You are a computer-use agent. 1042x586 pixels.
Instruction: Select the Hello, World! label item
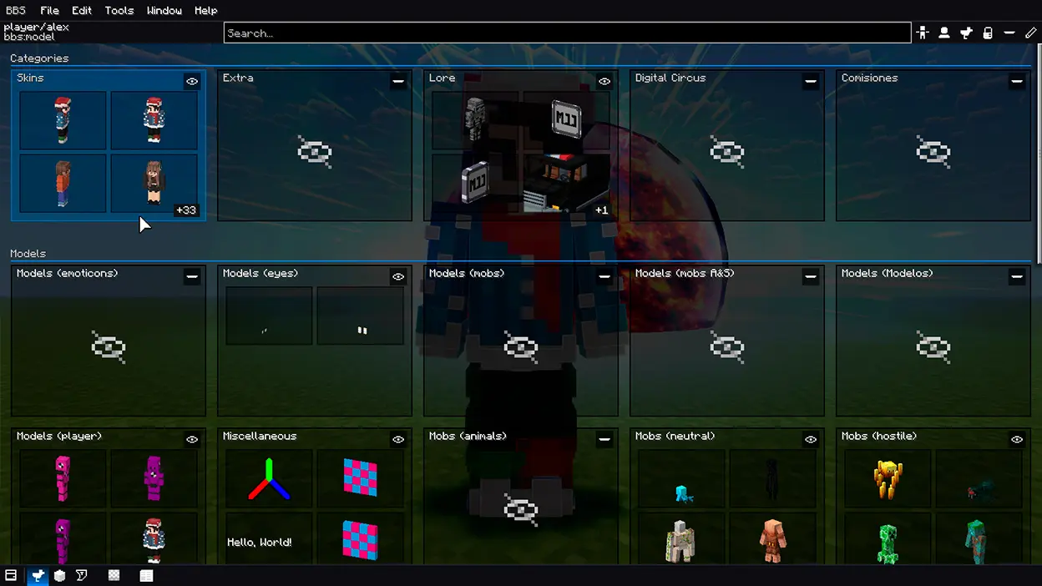(260, 542)
